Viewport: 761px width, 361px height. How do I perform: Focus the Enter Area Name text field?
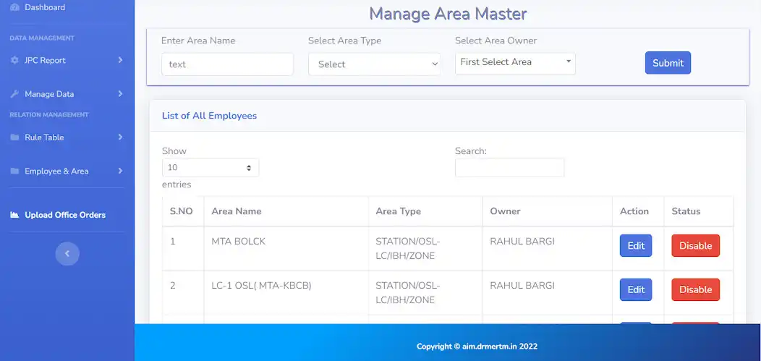(x=227, y=64)
